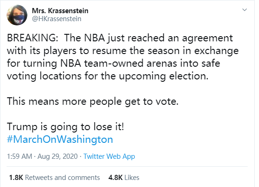Select the 'with its players to resume' line

pyautogui.click(x=123, y=51)
